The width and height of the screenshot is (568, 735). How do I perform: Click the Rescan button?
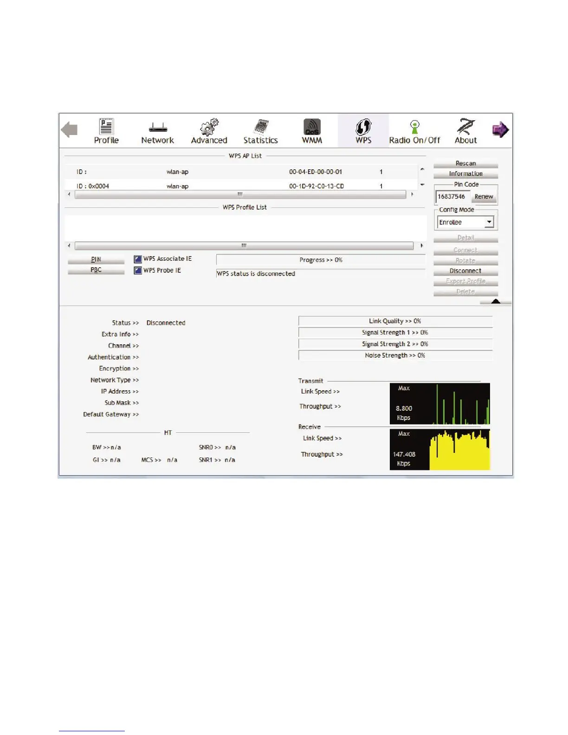[465, 163]
